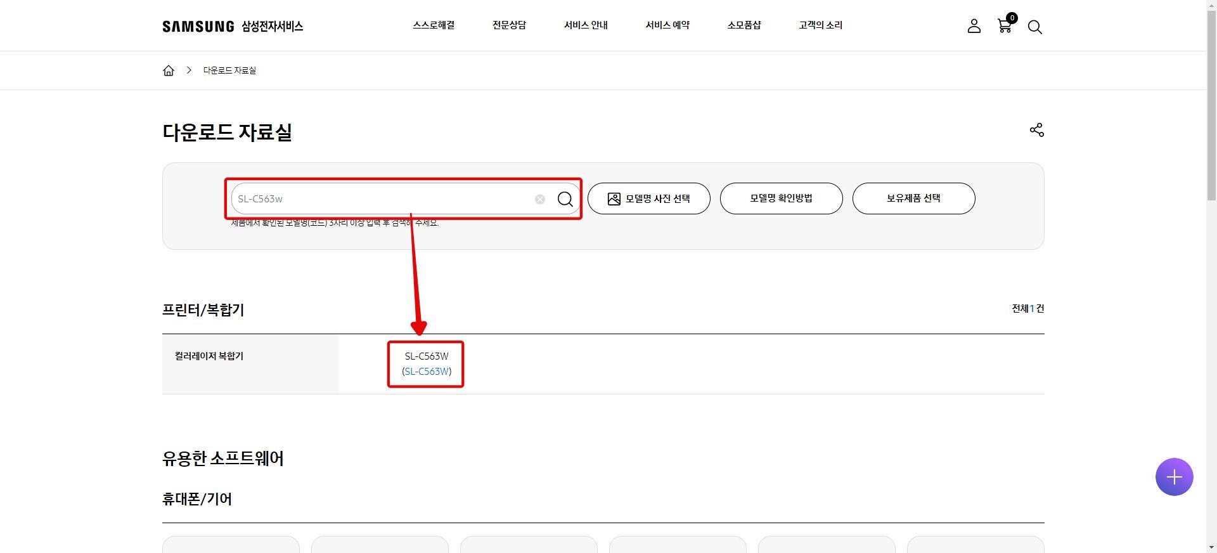Click the 프린터/복합기 heading
The image size is (1217, 553).
point(203,310)
